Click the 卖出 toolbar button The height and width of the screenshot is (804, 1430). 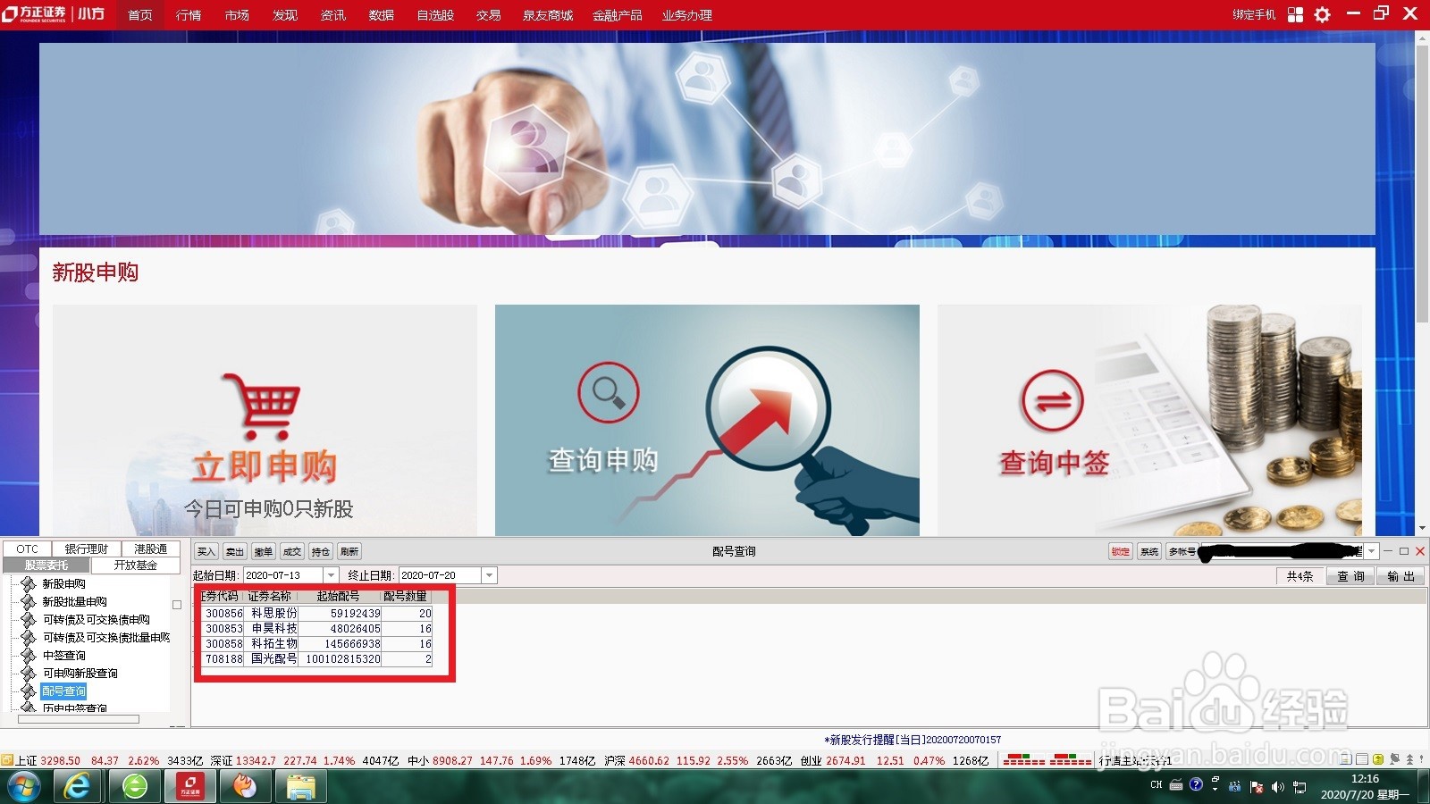(x=235, y=551)
